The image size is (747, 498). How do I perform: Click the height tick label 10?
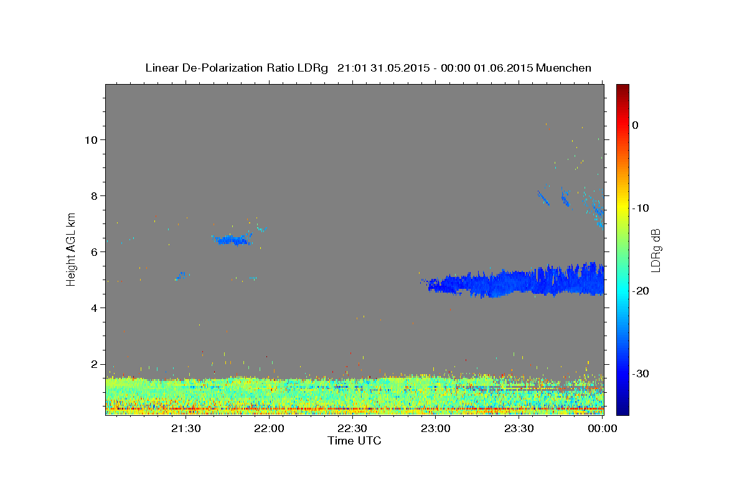pos(92,140)
